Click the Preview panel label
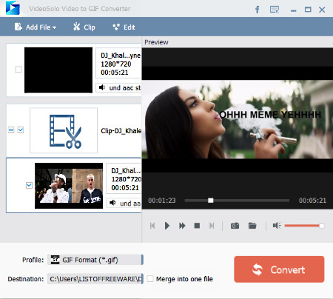The image size is (333, 299). pyautogui.click(x=156, y=42)
